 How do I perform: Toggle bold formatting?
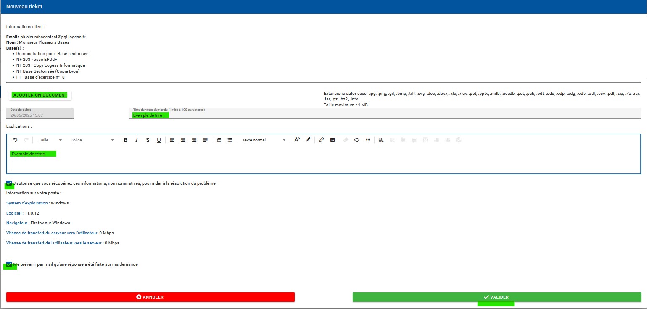point(126,140)
